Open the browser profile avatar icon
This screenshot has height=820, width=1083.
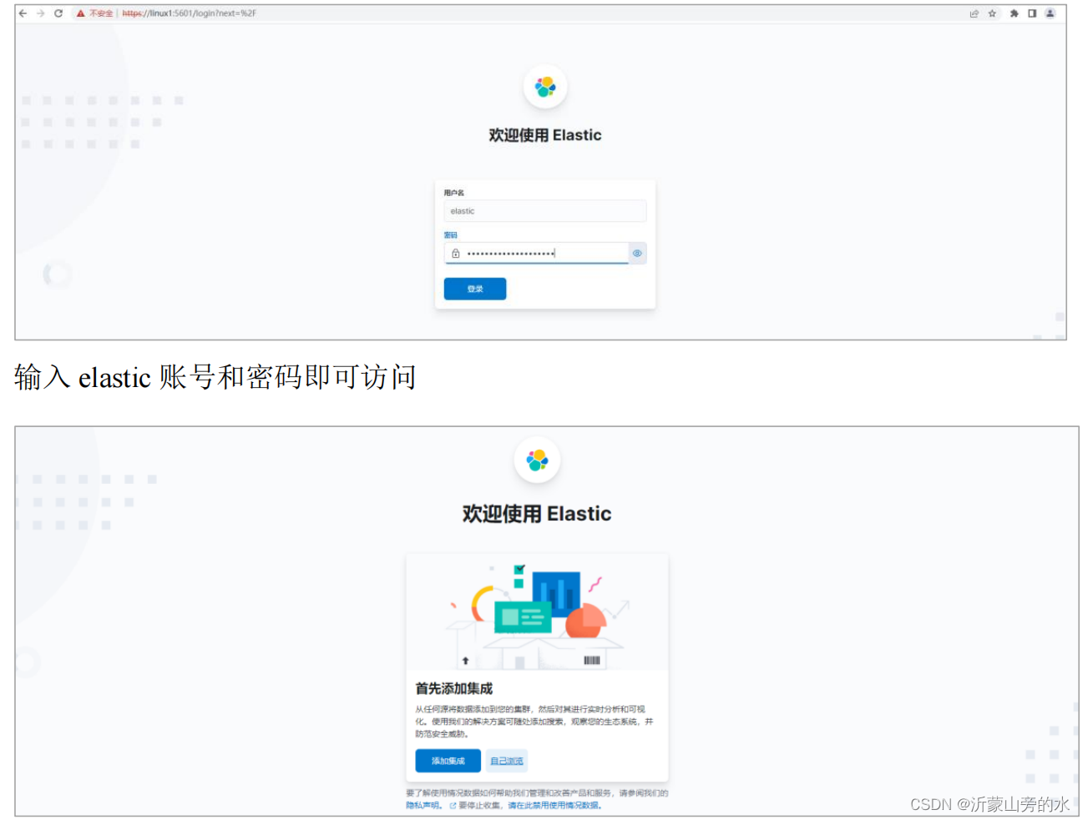1050,13
